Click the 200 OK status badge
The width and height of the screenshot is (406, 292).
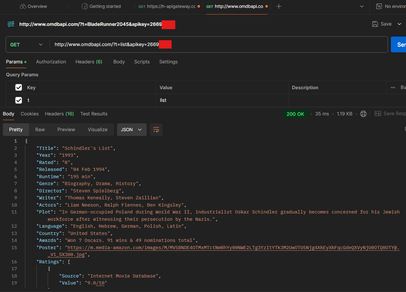(295, 114)
